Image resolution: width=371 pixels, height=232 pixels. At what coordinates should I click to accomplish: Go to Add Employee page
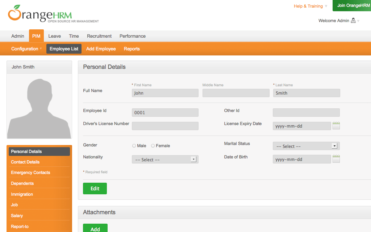point(101,49)
